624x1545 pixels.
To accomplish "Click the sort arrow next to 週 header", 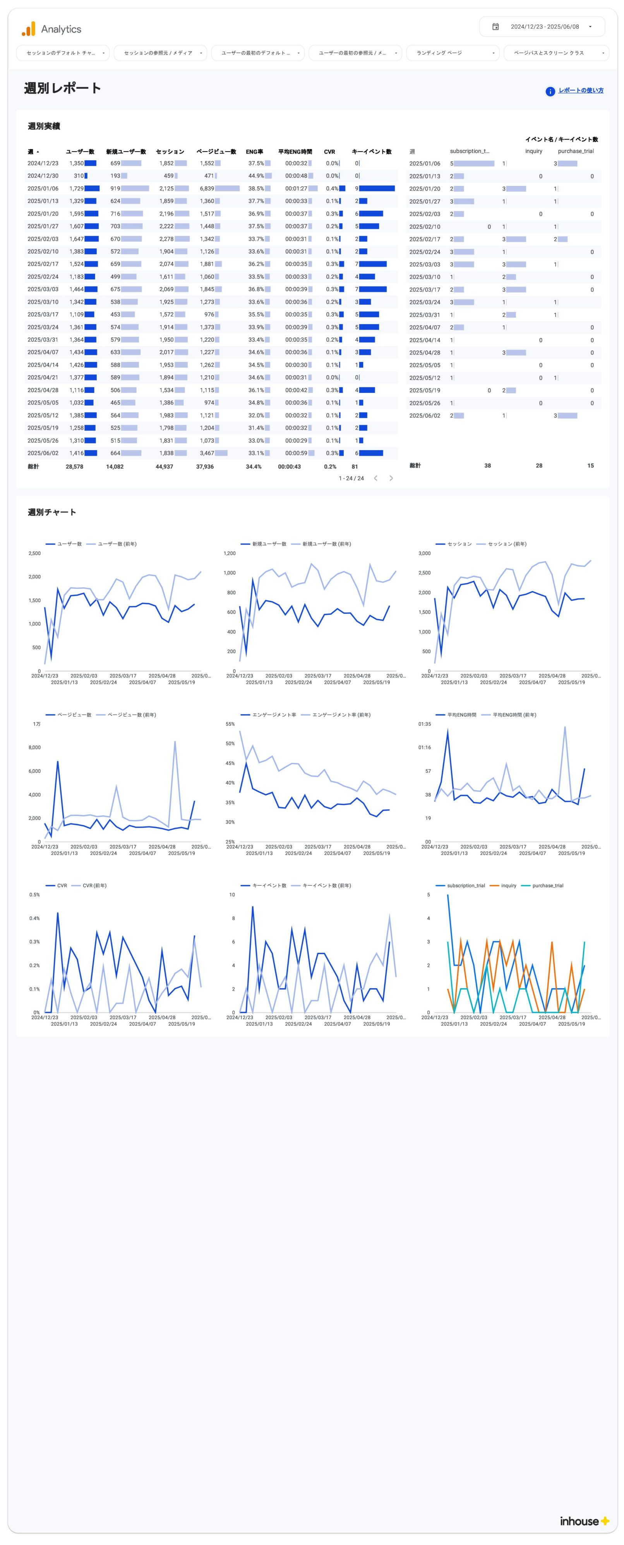I will click(x=38, y=152).
